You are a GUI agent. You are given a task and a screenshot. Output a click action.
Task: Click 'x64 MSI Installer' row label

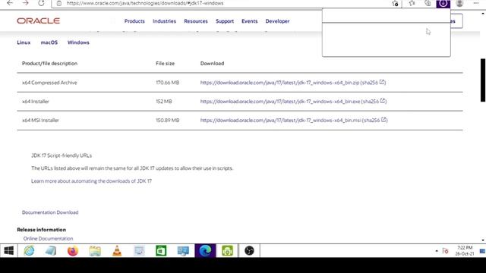pos(40,121)
